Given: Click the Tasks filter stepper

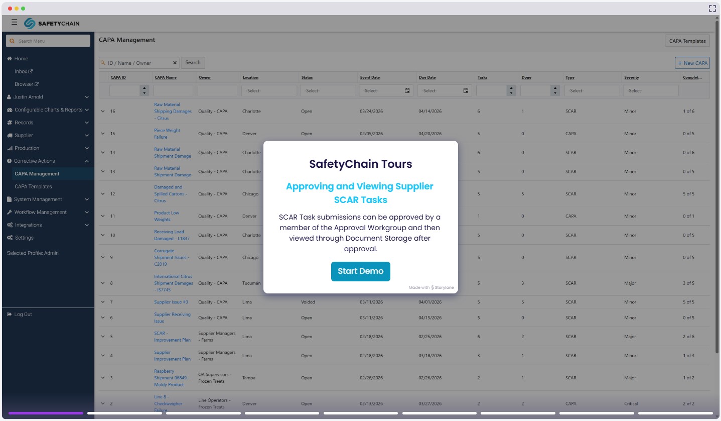Looking at the screenshot, I should pyautogui.click(x=511, y=90).
